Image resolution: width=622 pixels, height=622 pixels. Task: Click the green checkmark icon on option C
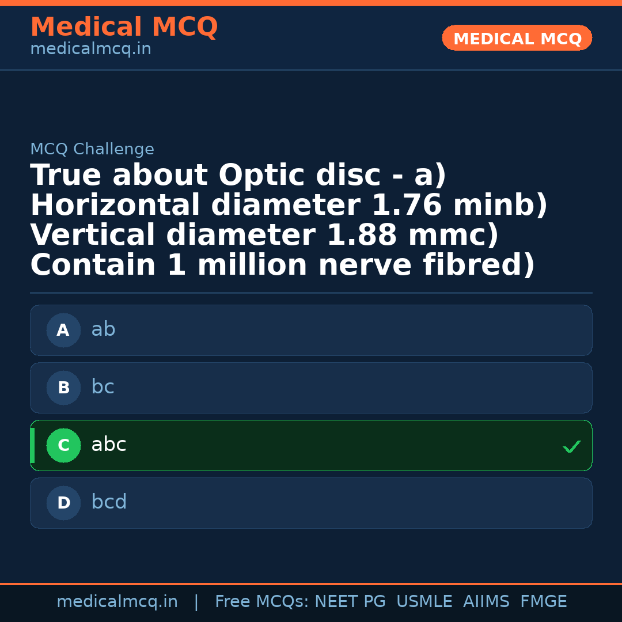click(x=571, y=446)
